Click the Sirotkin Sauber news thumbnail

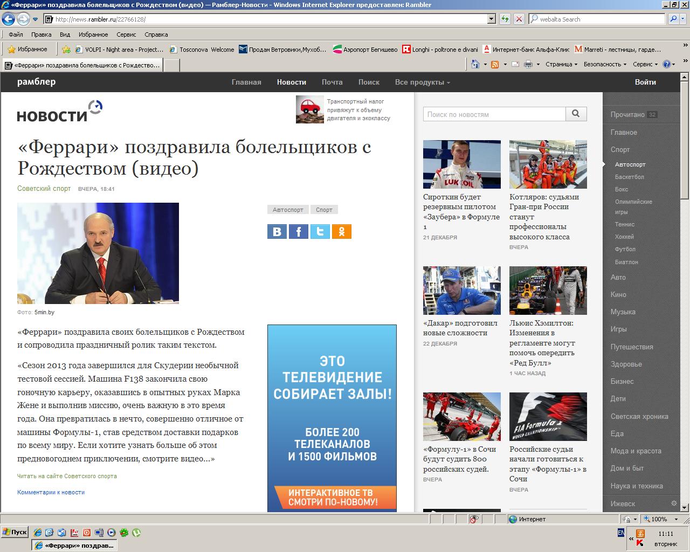pos(461,164)
